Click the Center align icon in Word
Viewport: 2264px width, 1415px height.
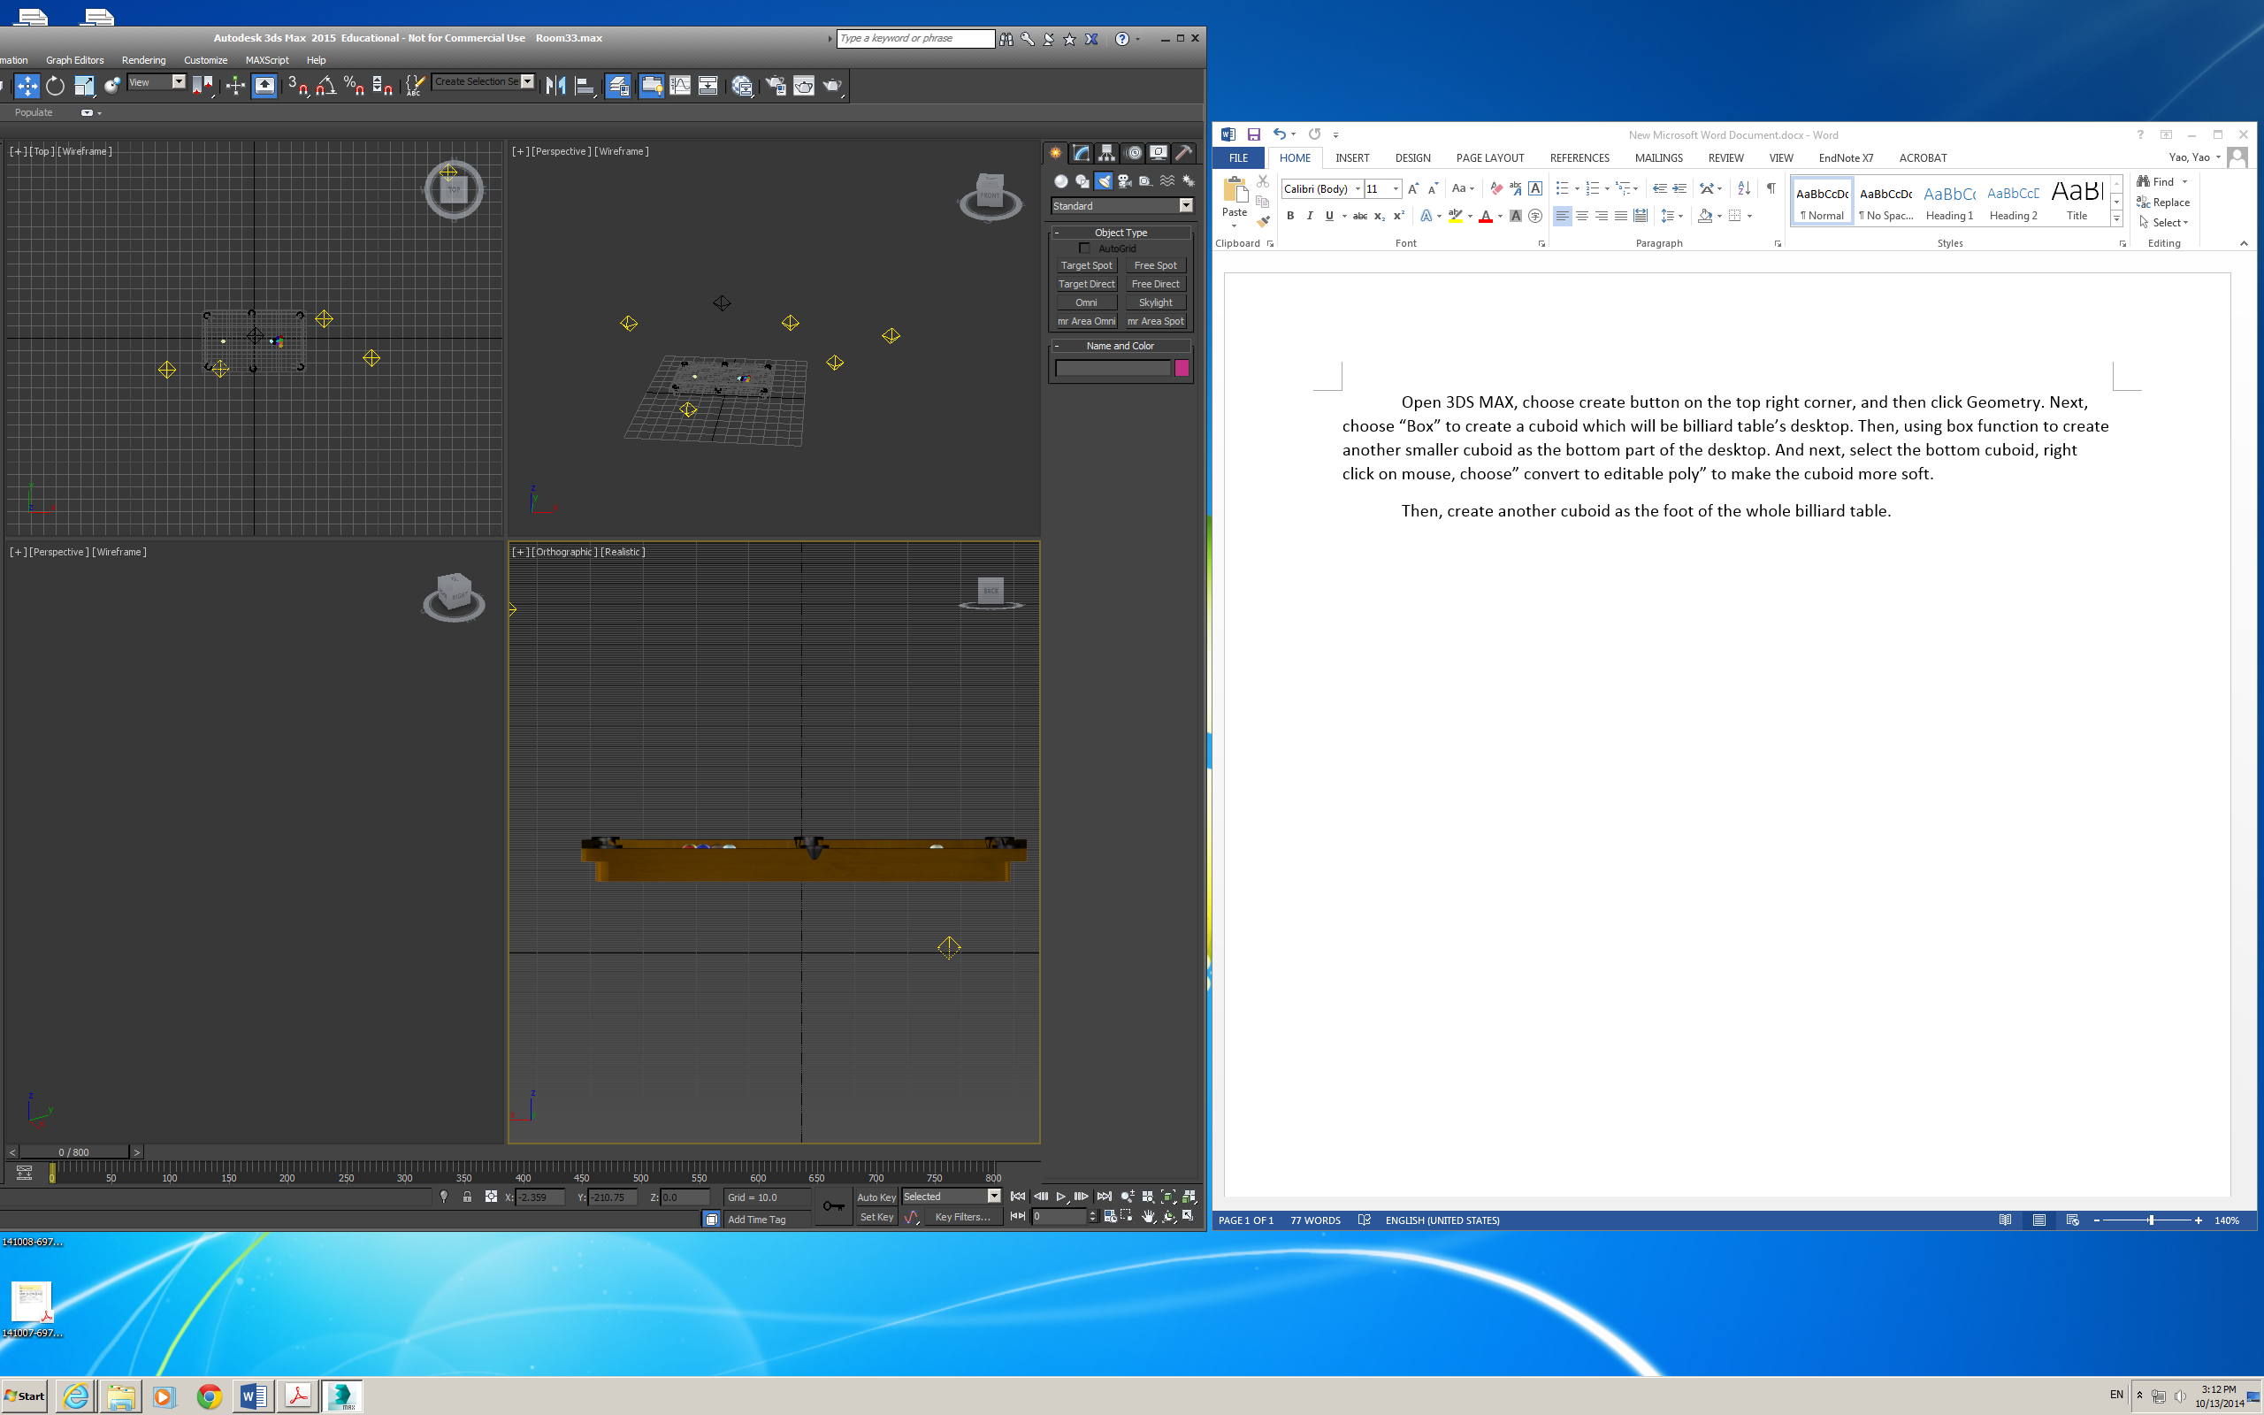click(x=1582, y=216)
